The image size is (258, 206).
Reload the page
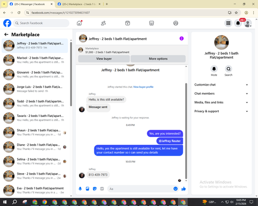(x=19, y=13)
